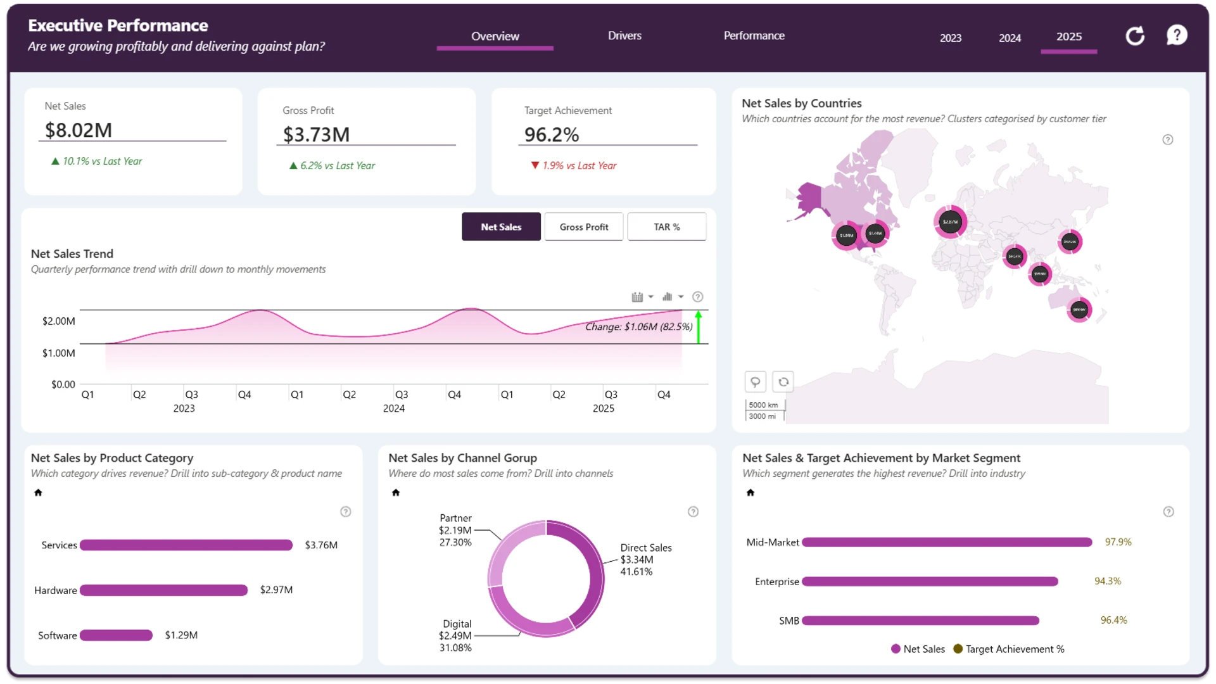The width and height of the screenshot is (1216, 684).
Task: Switch to the Drivers tab
Action: pyautogui.click(x=624, y=36)
